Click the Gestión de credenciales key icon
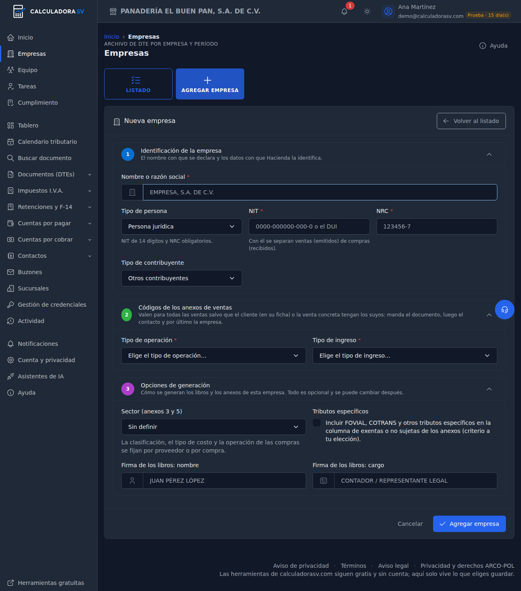The image size is (521, 591). pos(11,305)
